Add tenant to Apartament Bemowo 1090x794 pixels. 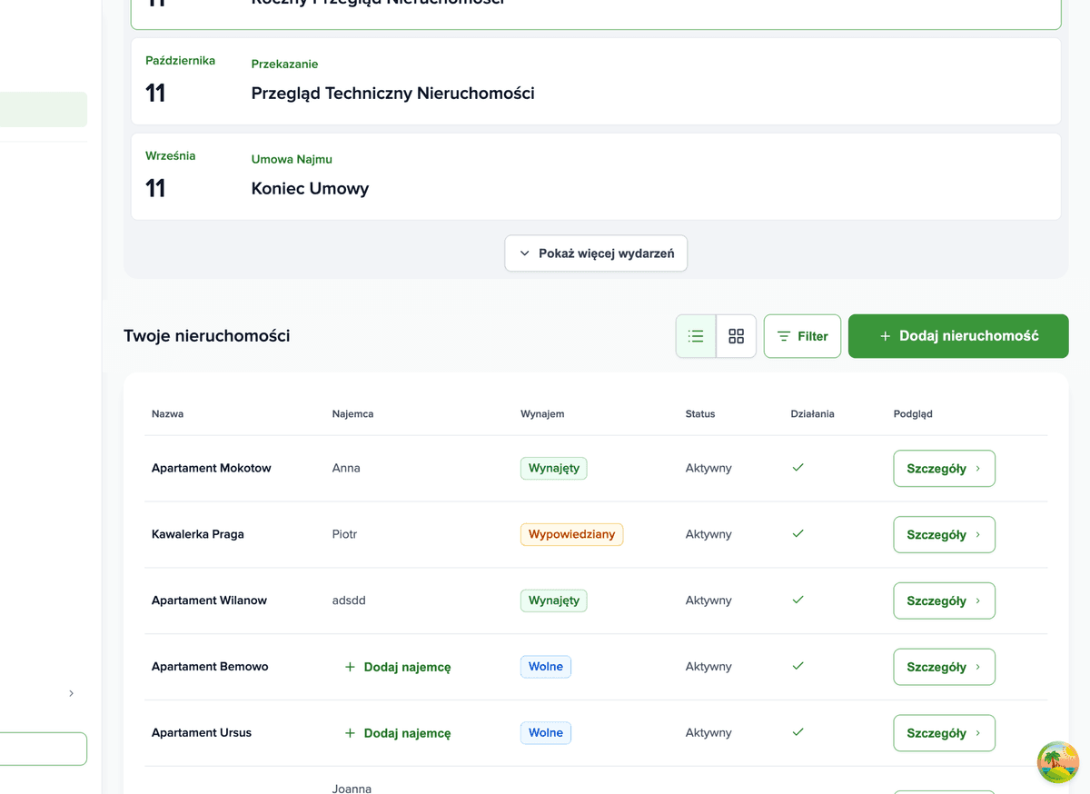click(398, 667)
